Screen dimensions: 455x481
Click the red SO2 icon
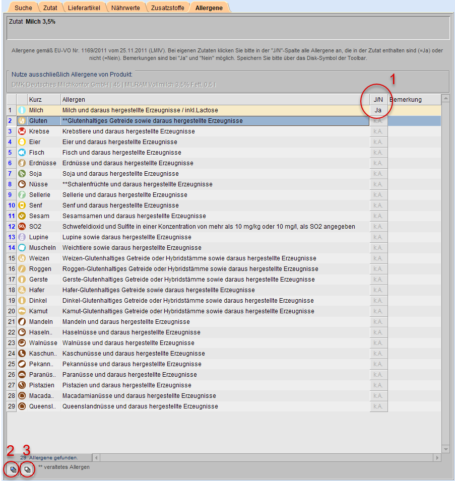(x=22, y=227)
